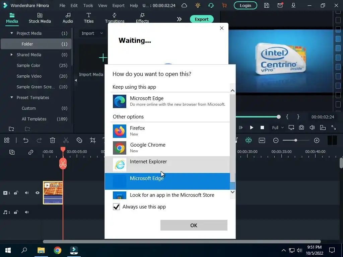Uncheck Always use this app checkbox

pyautogui.click(x=116, y=206)
